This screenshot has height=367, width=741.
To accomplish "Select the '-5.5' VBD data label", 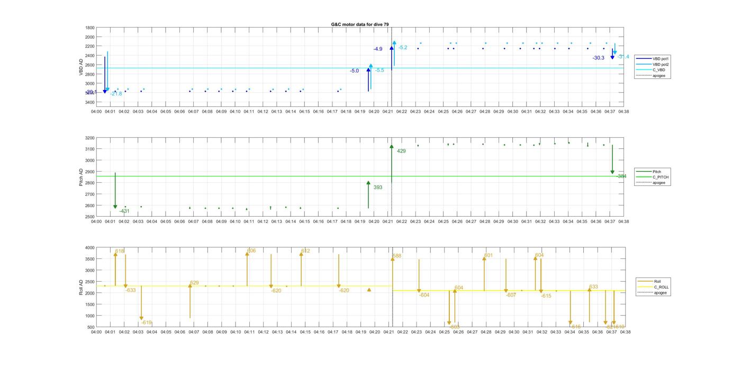I will [x=379, y=70].
